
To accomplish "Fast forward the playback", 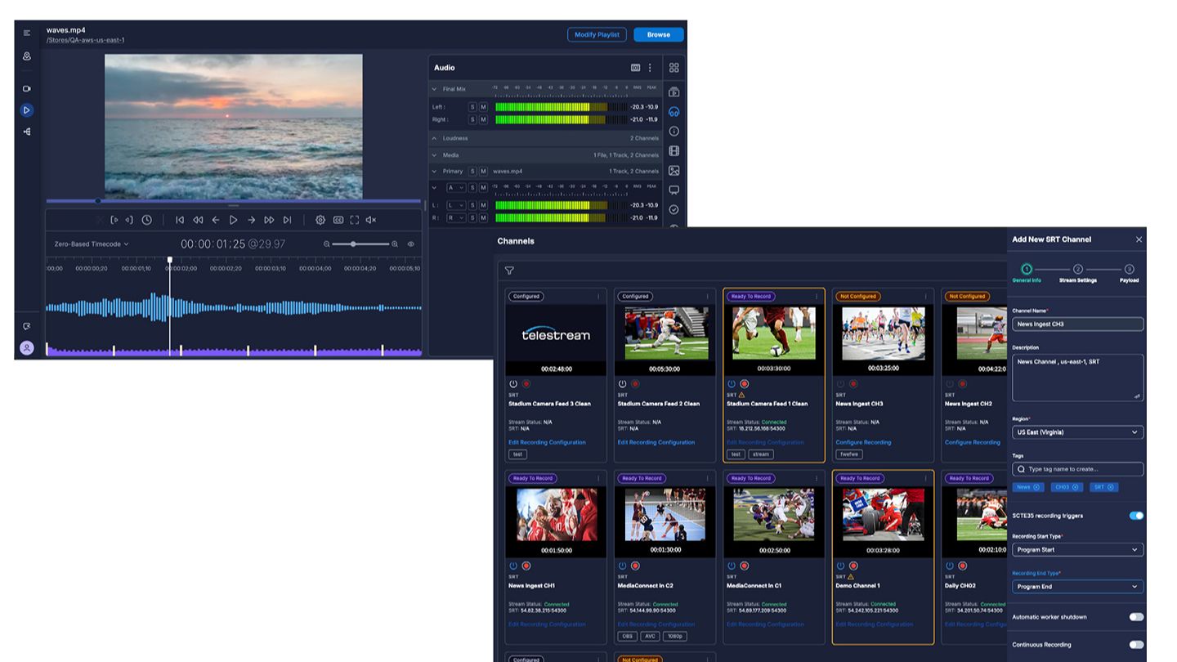I will coord(269,220).
